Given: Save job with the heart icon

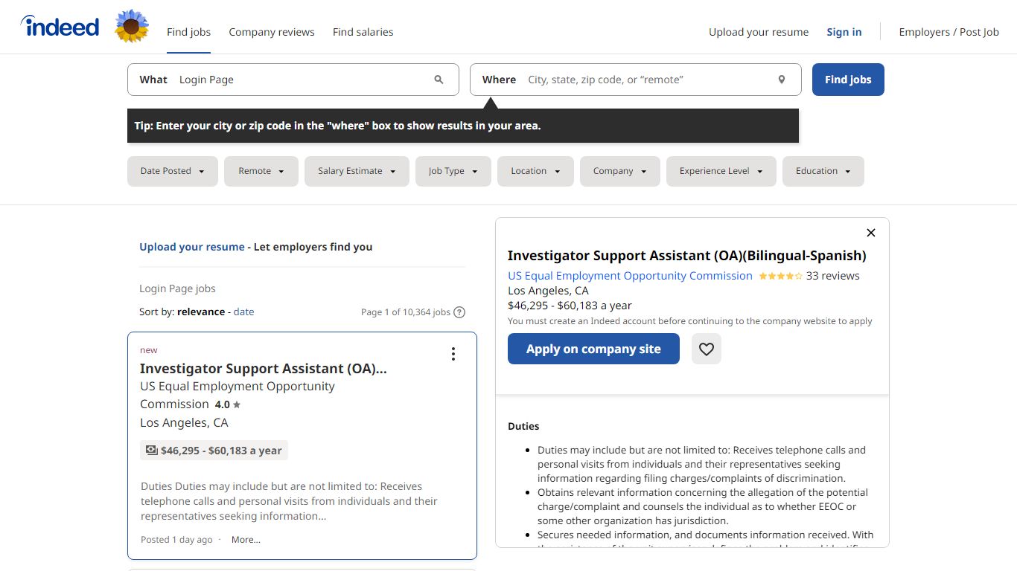Looking at the screenshot, I should point(707,349).
